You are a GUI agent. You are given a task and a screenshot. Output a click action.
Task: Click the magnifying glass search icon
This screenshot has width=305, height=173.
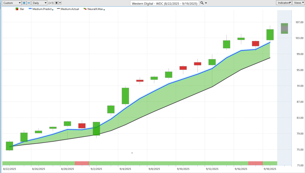[x=202, y=3]
